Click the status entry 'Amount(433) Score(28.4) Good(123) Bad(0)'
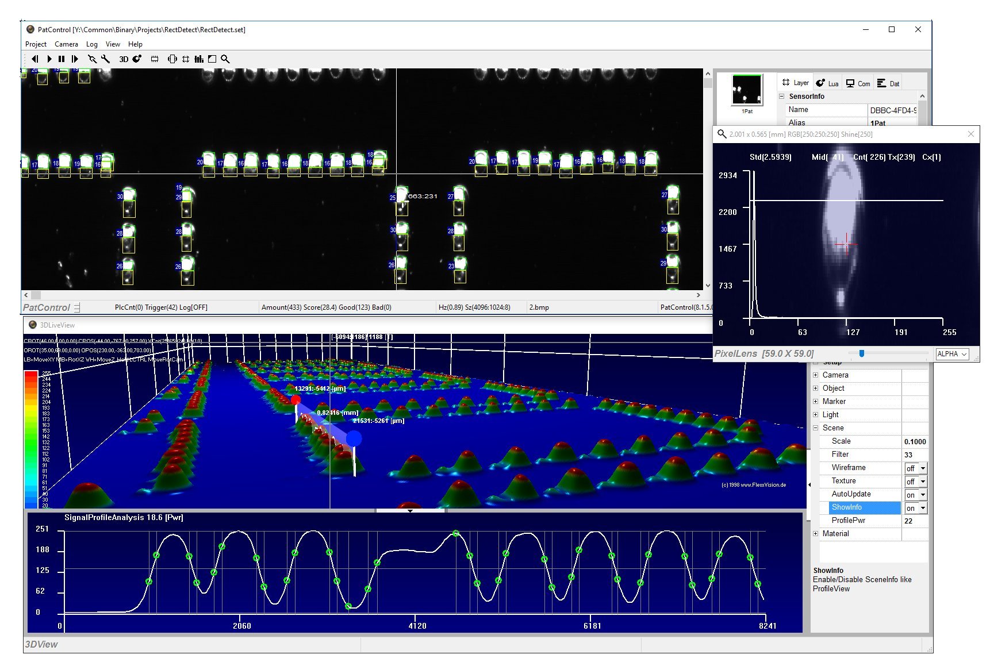This screenshot has width=990, height=662. 327,307
